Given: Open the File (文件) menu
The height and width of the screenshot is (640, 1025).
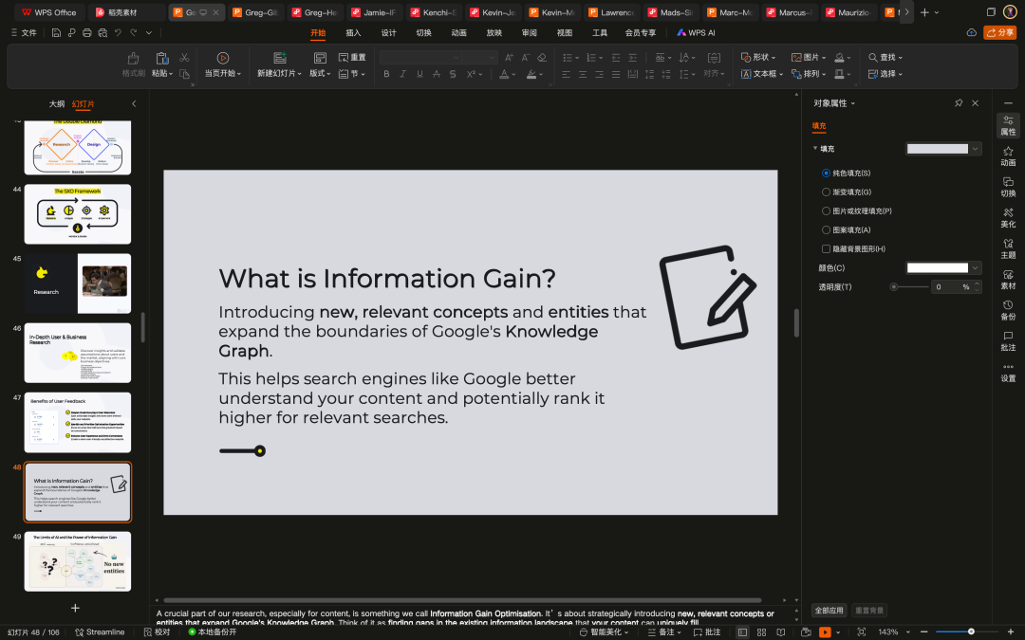Looking at the screenshot, I should (24, 32).
